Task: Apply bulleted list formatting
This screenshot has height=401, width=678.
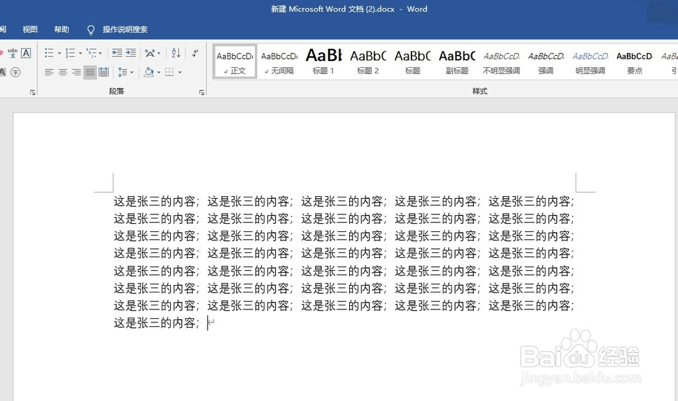Action: tap(49, 53)
